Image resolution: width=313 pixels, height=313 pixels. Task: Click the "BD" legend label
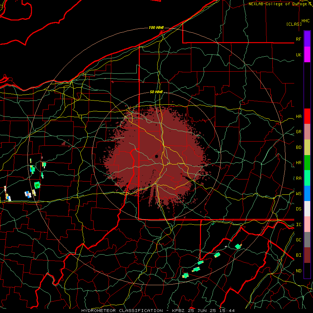pos(298,147)
